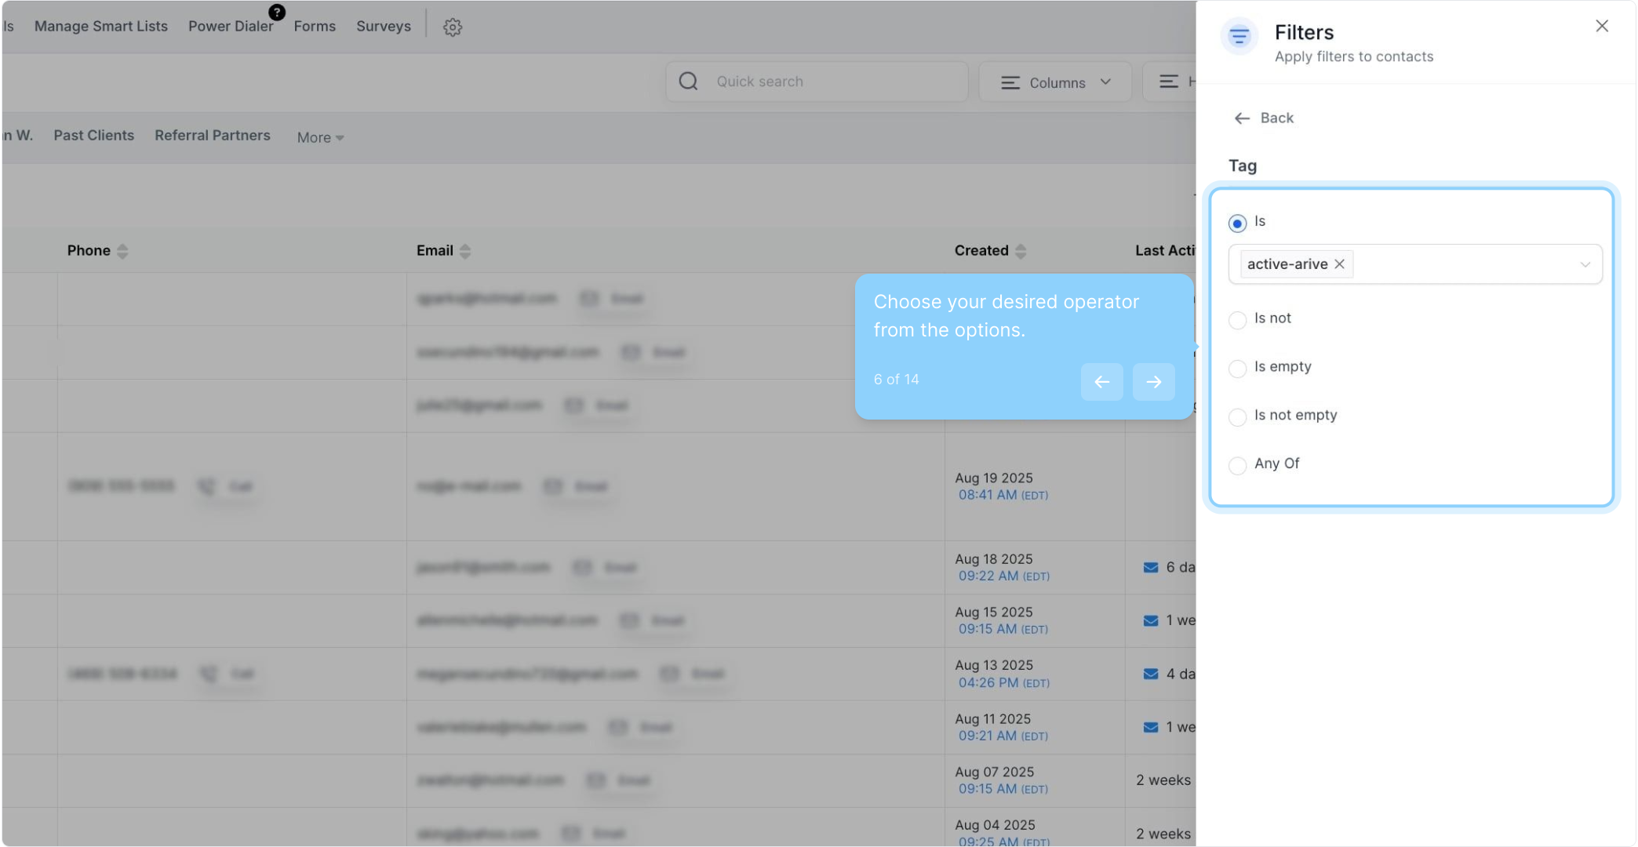Sort by Phone column arrows
Image resolution: width=1638 pixels, height=847 pixels.
click(122, 251)
